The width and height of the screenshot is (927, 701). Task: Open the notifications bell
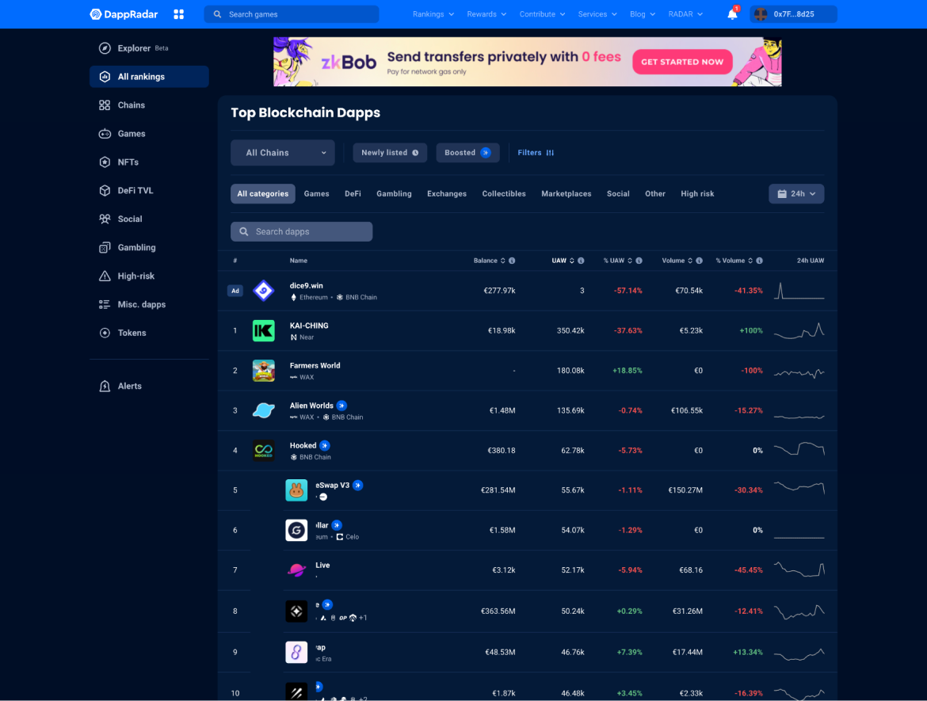(732, 14)
